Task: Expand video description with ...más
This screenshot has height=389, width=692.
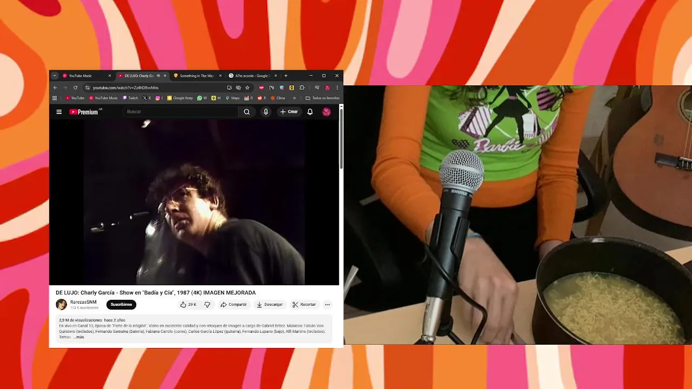Action: tap(79, 337)
